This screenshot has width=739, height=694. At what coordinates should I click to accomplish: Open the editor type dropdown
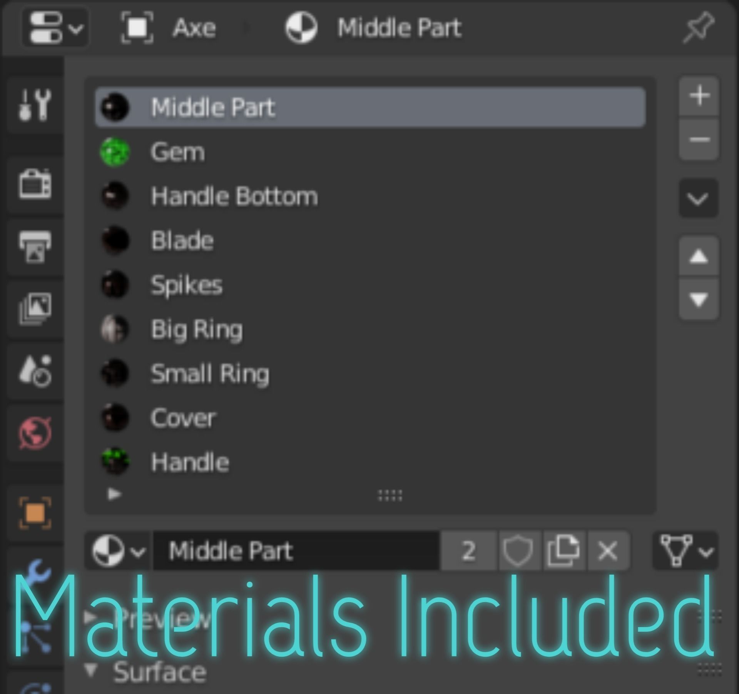(x=56, y=28)
